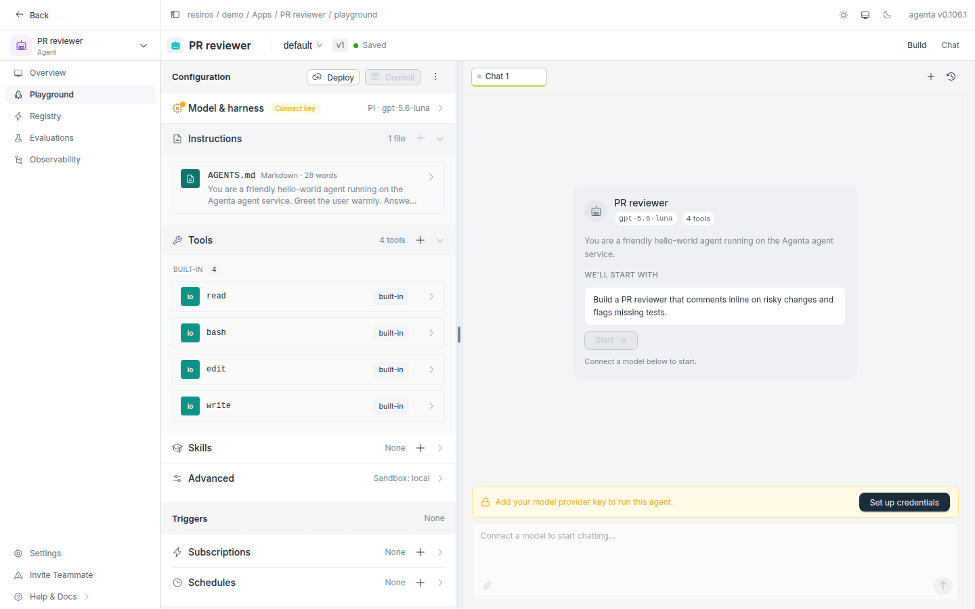Add a new skill
The width and height of the screenshot is (975, 609).
click(420, 448)
